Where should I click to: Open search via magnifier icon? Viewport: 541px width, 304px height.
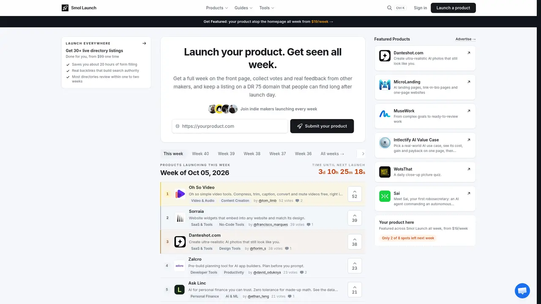pos(390,8)
